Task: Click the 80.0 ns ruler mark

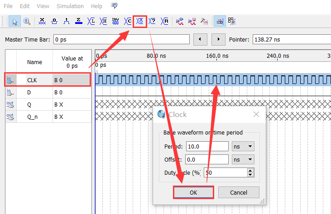Action: tap(156, 56)
